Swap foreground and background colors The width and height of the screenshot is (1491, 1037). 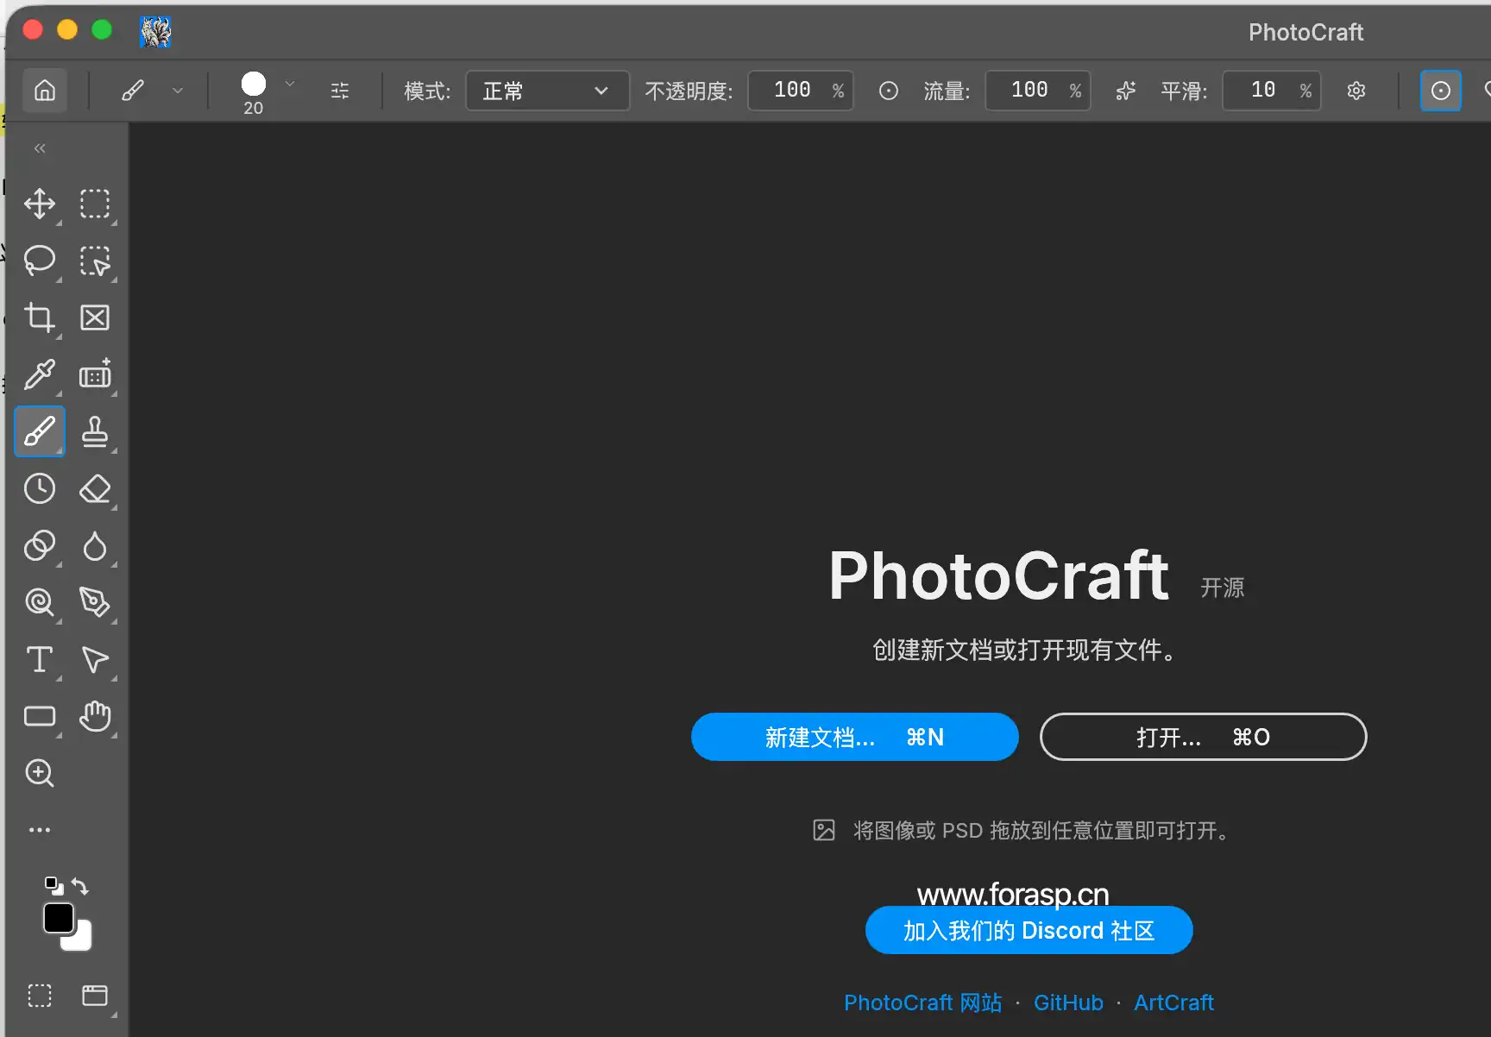pos(80,886)
